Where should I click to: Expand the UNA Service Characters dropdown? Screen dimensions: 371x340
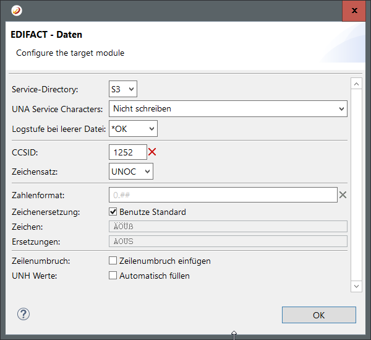(228, 109)
